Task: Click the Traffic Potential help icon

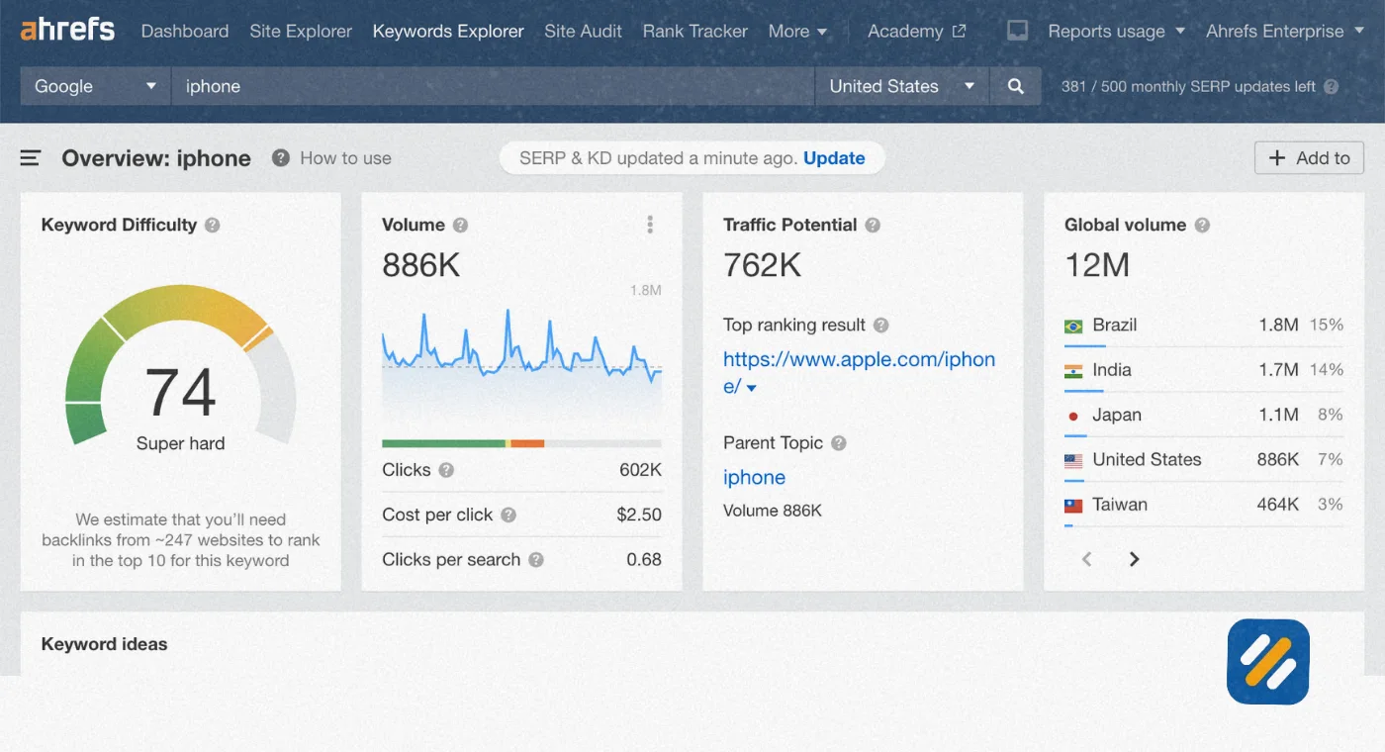Action: click(873, 225)
